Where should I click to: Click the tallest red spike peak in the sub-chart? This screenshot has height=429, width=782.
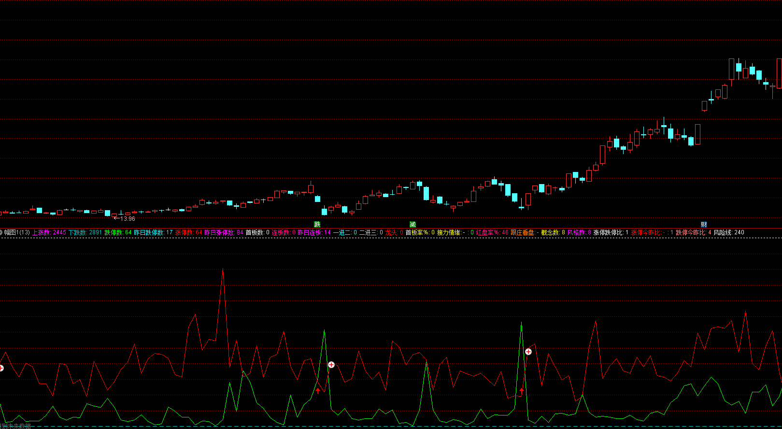[223, 270]
